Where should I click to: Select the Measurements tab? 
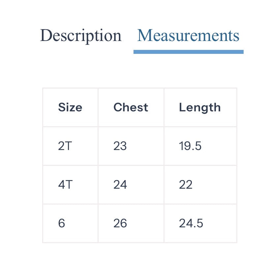coord(188,35)
